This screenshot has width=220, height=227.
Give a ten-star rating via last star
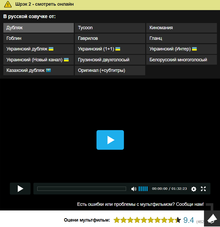pos(178,220)
